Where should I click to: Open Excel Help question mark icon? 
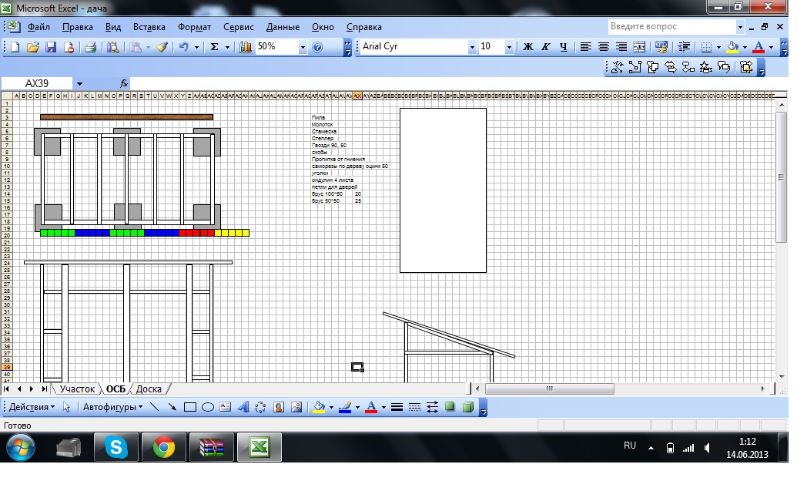317,47
